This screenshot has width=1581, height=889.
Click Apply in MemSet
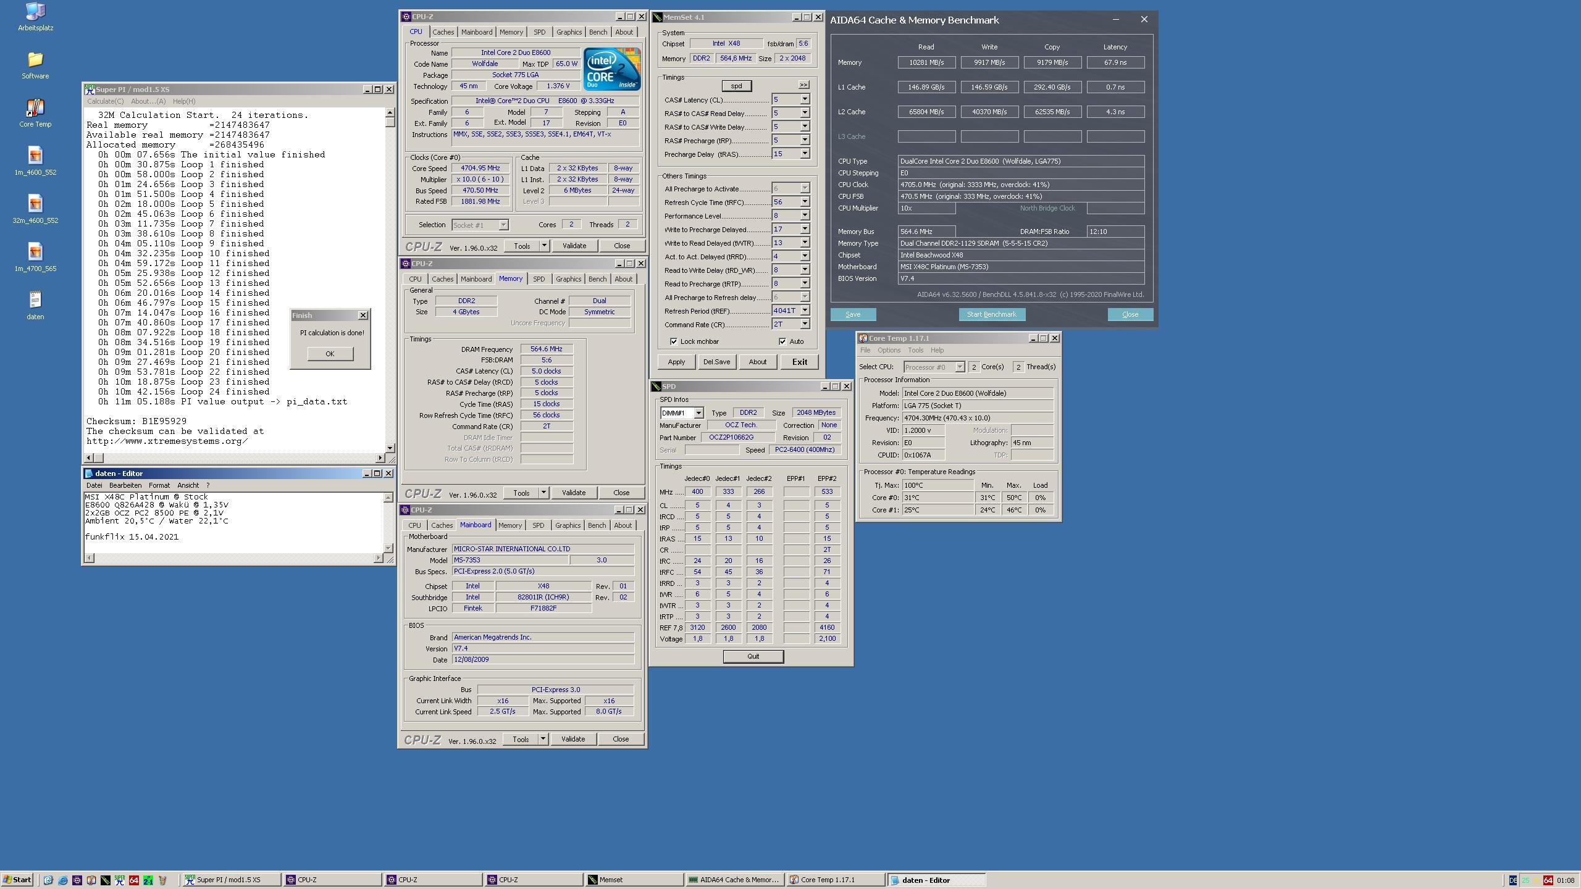click(x=676, y=362)
